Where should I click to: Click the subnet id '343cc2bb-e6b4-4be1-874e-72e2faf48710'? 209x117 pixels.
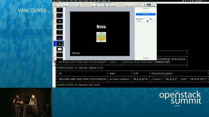(x=82, y=79)
